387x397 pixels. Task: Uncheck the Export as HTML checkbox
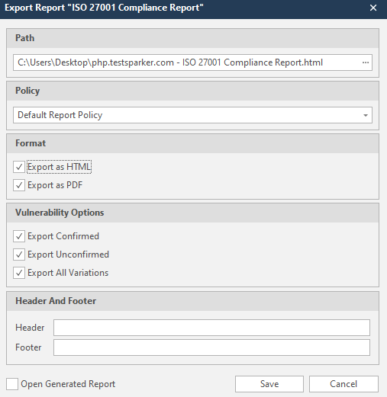(x=19, y=167)
